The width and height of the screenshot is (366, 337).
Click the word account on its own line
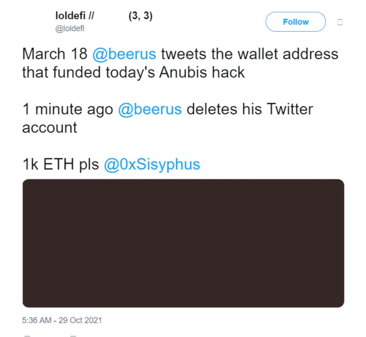point(50,127)
